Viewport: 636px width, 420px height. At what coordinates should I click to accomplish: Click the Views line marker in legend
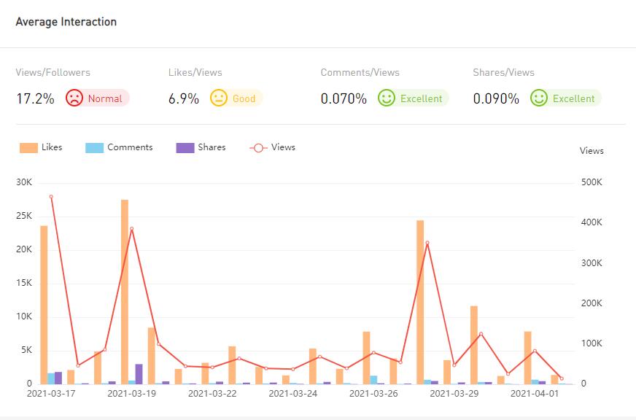point(258,147)
